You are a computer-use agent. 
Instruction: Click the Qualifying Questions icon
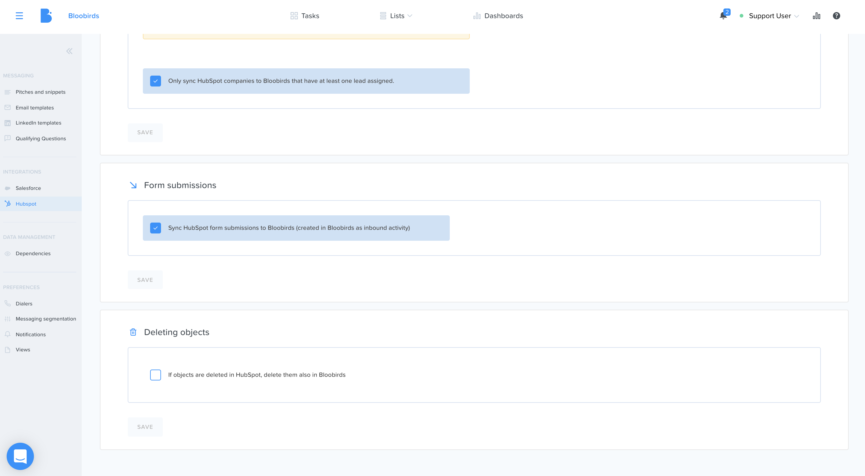7,138
